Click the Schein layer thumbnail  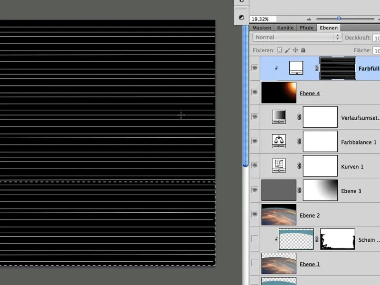point(296,239)
